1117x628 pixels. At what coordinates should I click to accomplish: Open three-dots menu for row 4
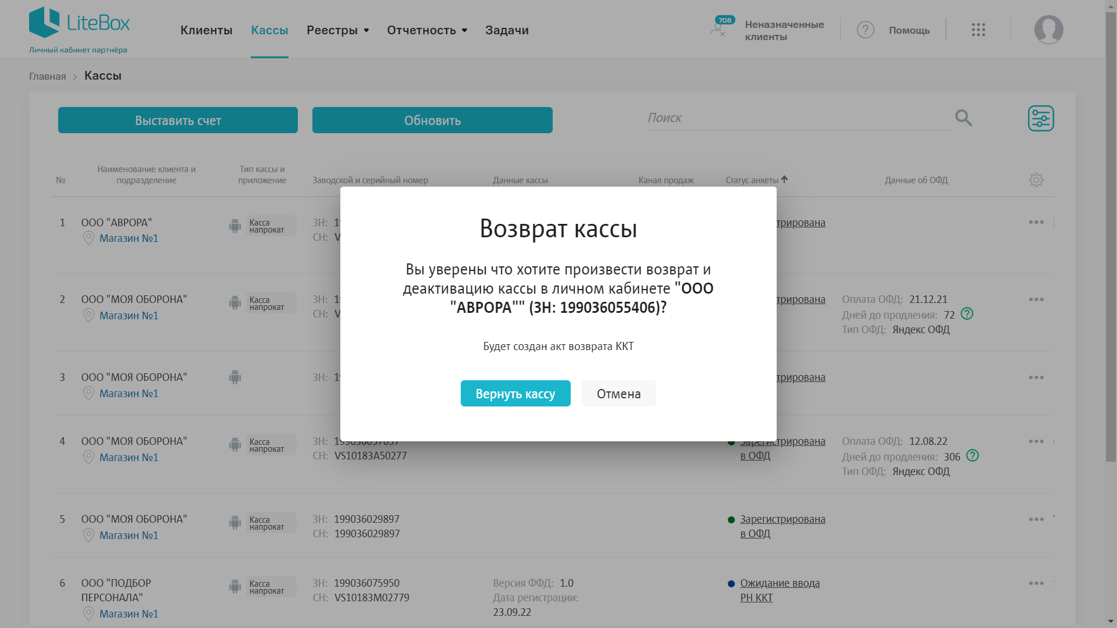1036,441
